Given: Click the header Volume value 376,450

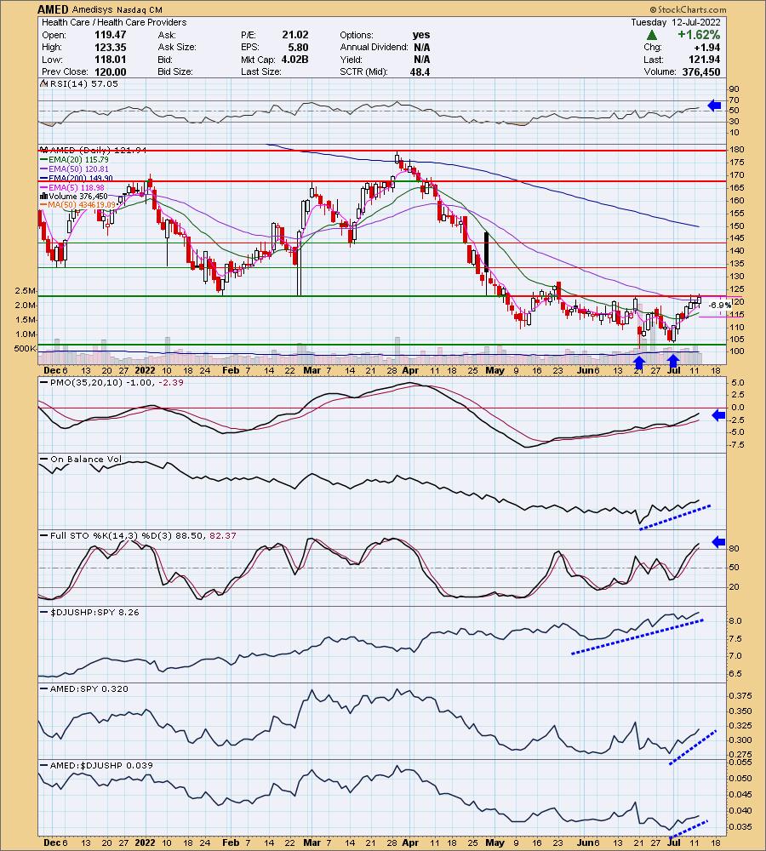Looking at the screenshot, I should point(701,72).
